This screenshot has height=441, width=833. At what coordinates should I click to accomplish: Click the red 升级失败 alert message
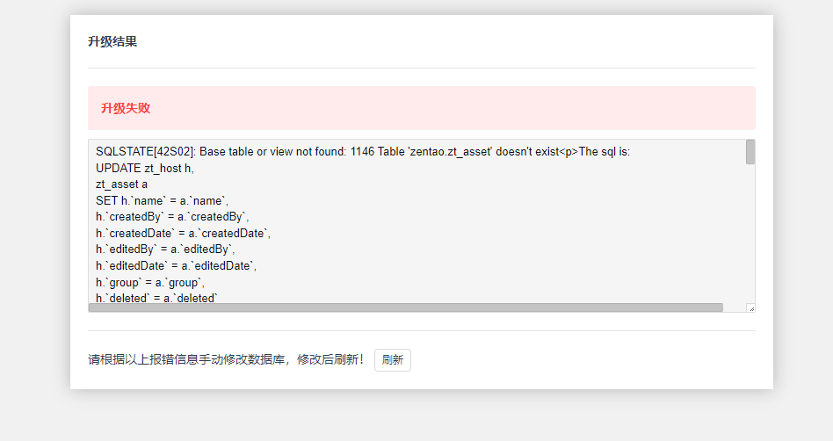point(126,108)
